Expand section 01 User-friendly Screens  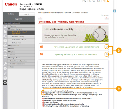[107, 47]
